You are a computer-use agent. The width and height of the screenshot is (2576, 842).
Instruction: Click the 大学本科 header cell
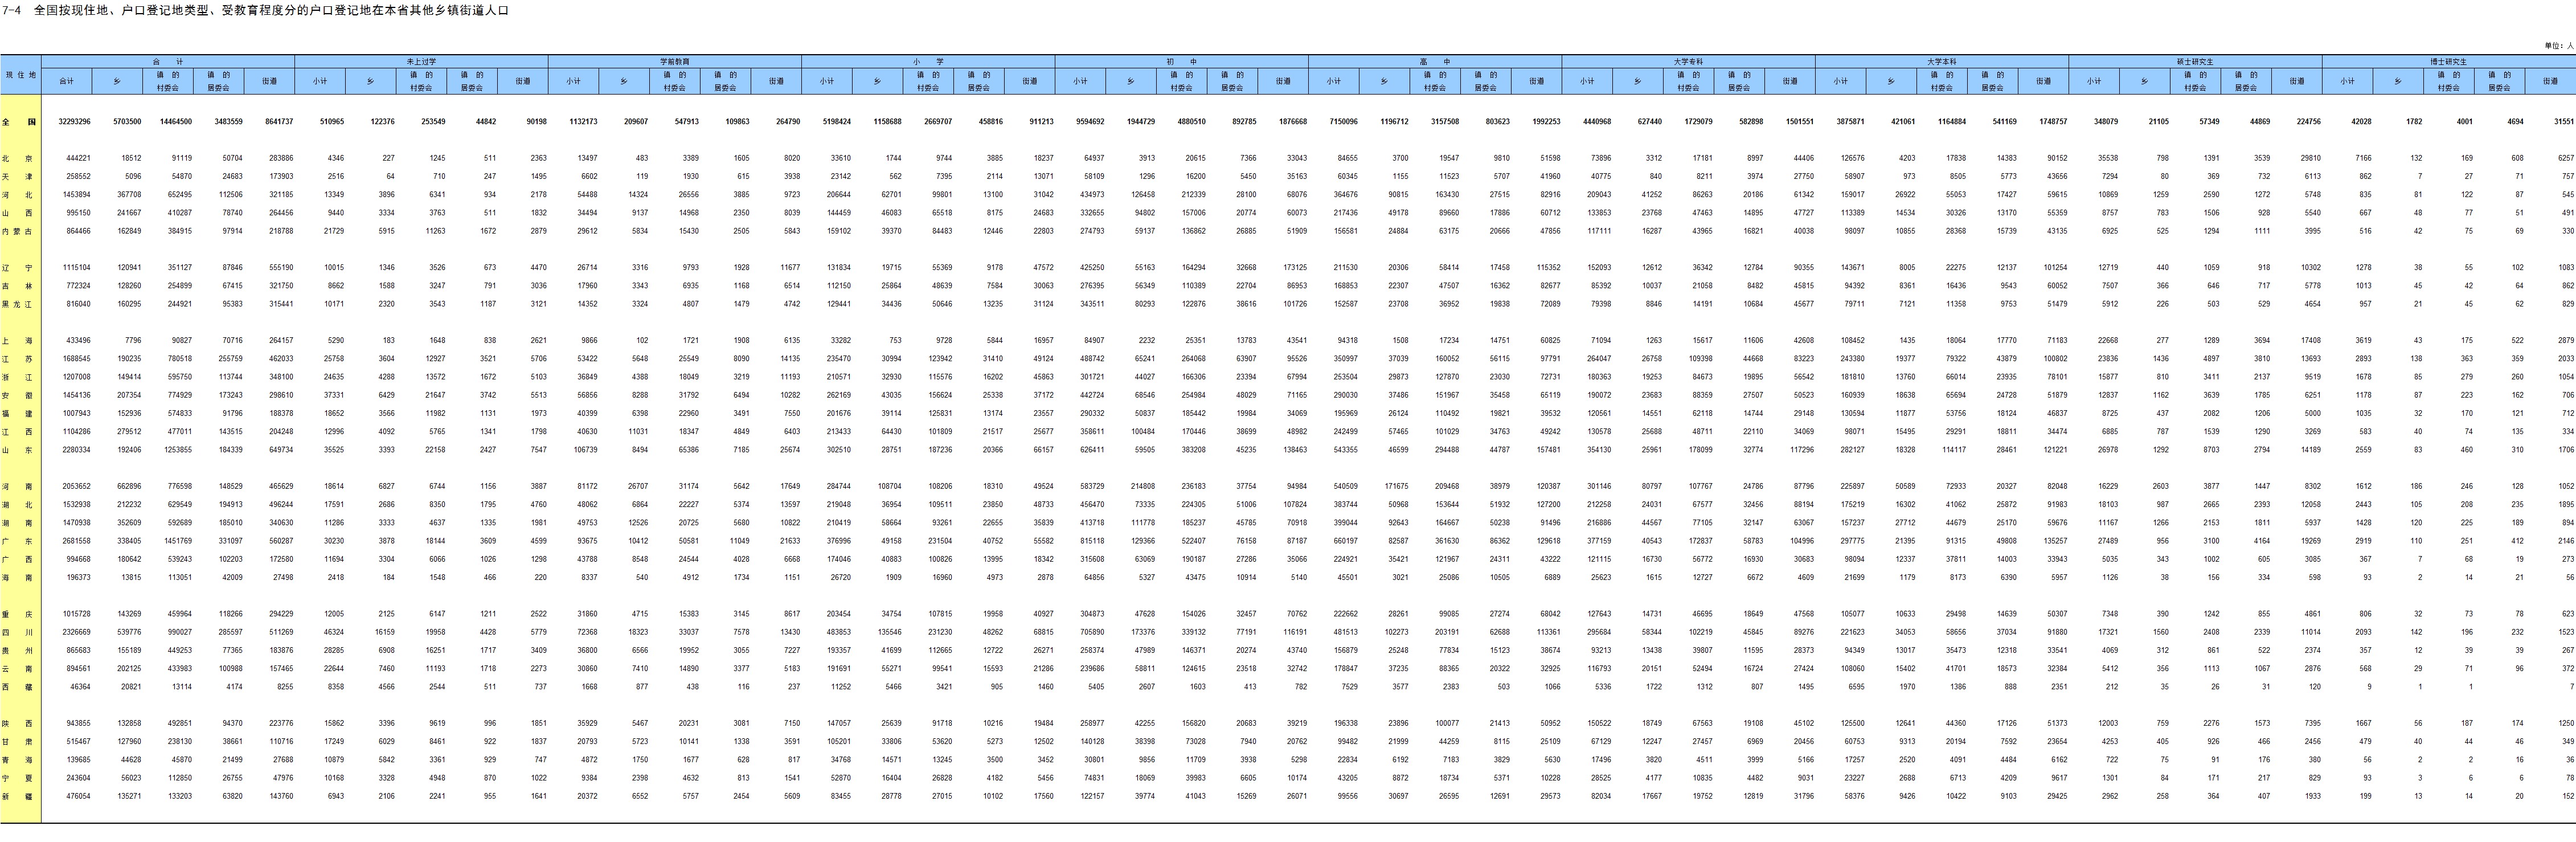pos(1941,62)
